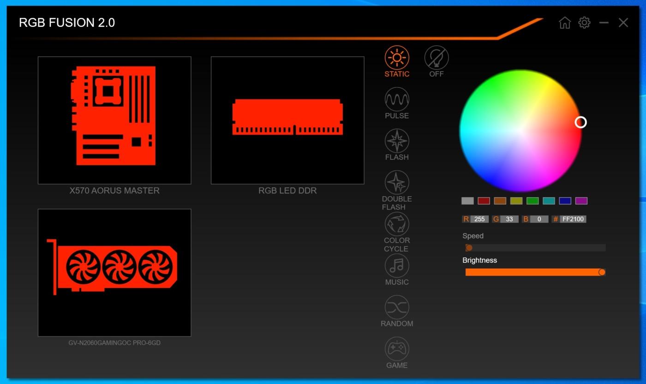This screenshot has height=384, width=646.
Task: Go to the home screen icon
Action: pos(565,23)
